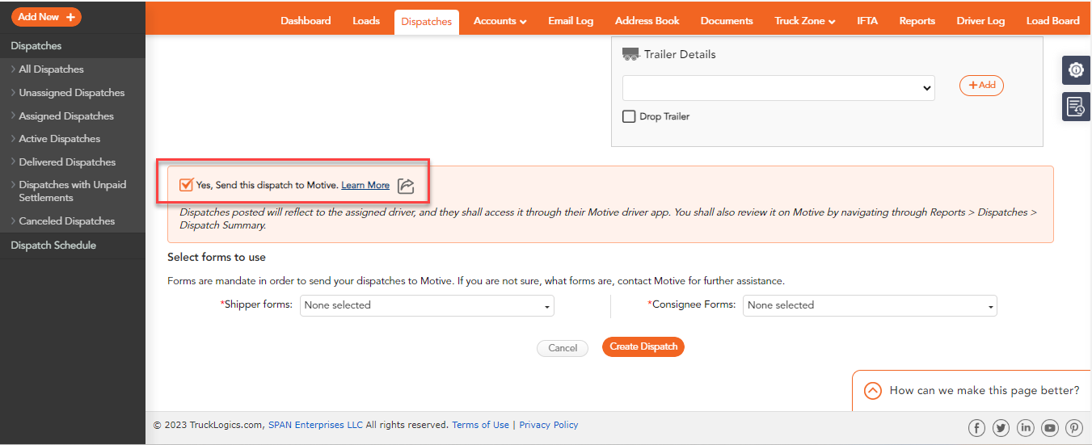Follow the Learn More link

pyautogui.click(x=365, y=186)
